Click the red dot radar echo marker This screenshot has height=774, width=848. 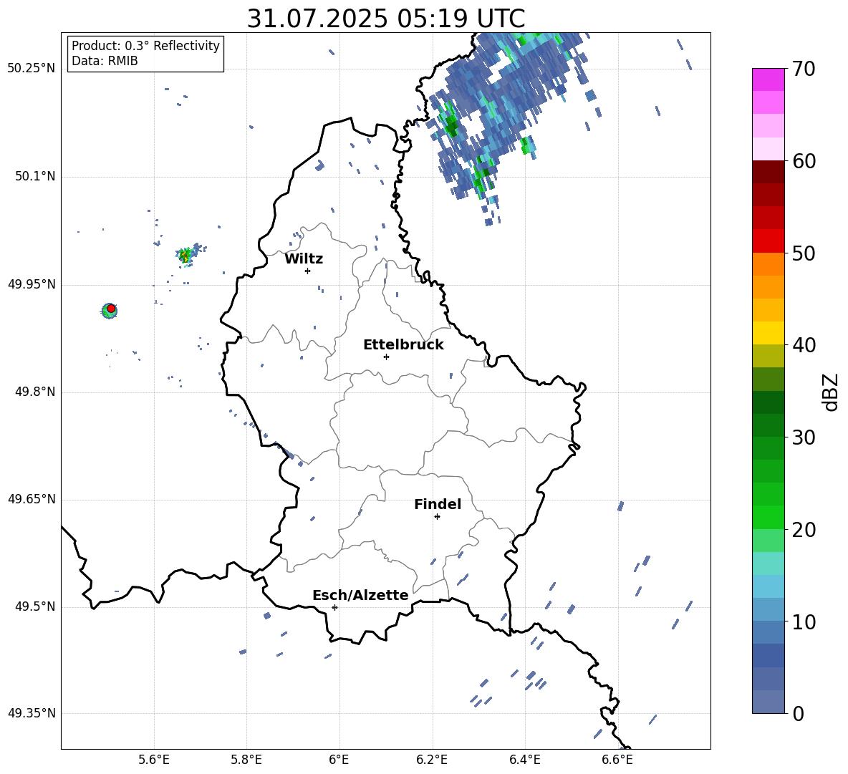coord(111,308)
